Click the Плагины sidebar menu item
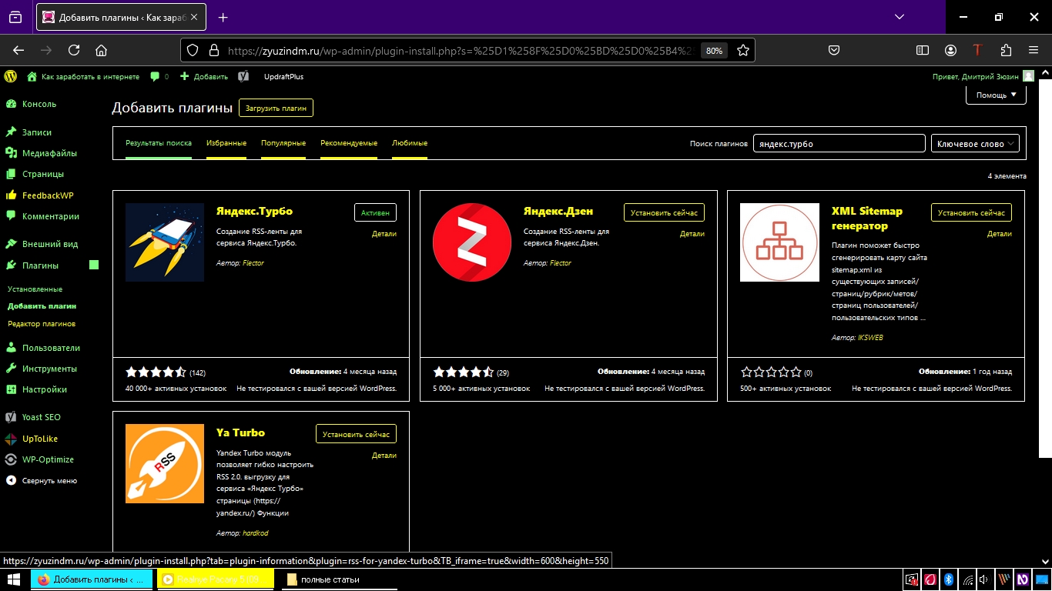 pyautogui.click(x=40, y=265)
